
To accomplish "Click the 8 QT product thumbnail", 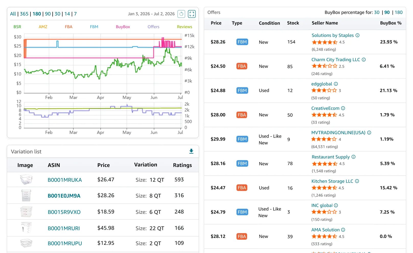I will coord(26,195).
